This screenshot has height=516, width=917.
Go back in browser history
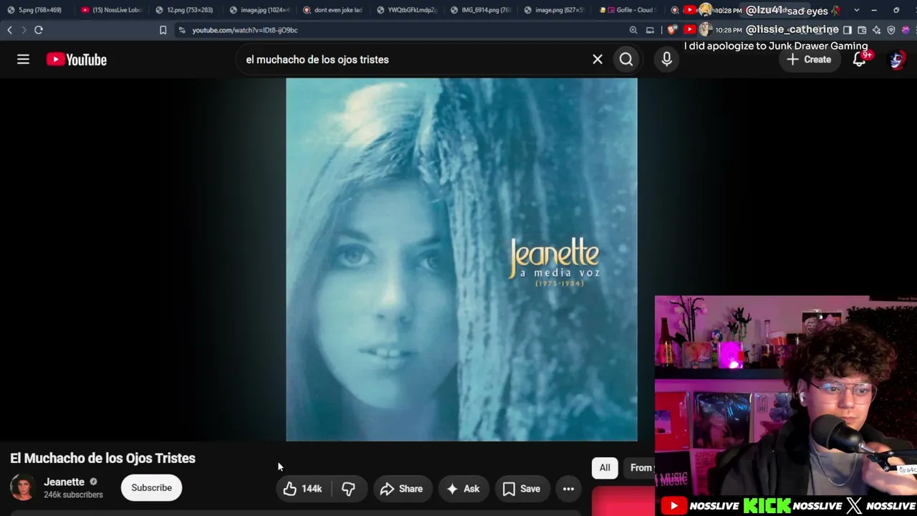tap(9, 30)
